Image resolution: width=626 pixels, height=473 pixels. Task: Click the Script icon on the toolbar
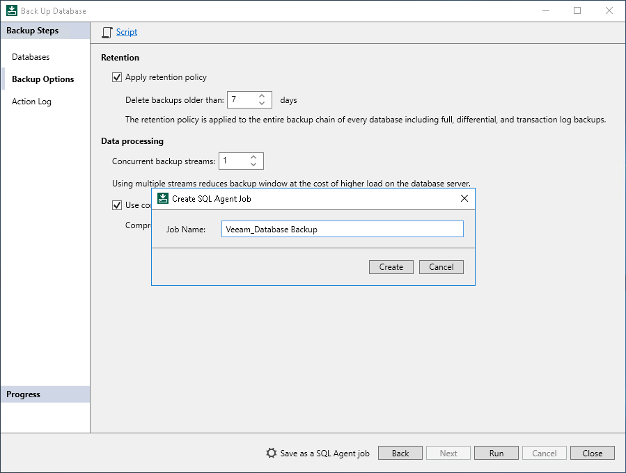[x=107, y=32]
